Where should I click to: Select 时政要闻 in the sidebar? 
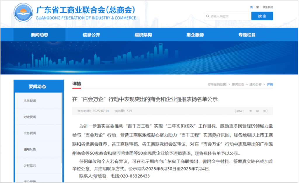pyautogui.click(x=30, y=117)
